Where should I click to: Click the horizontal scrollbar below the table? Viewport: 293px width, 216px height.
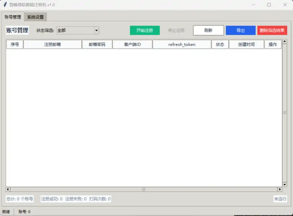143,189
